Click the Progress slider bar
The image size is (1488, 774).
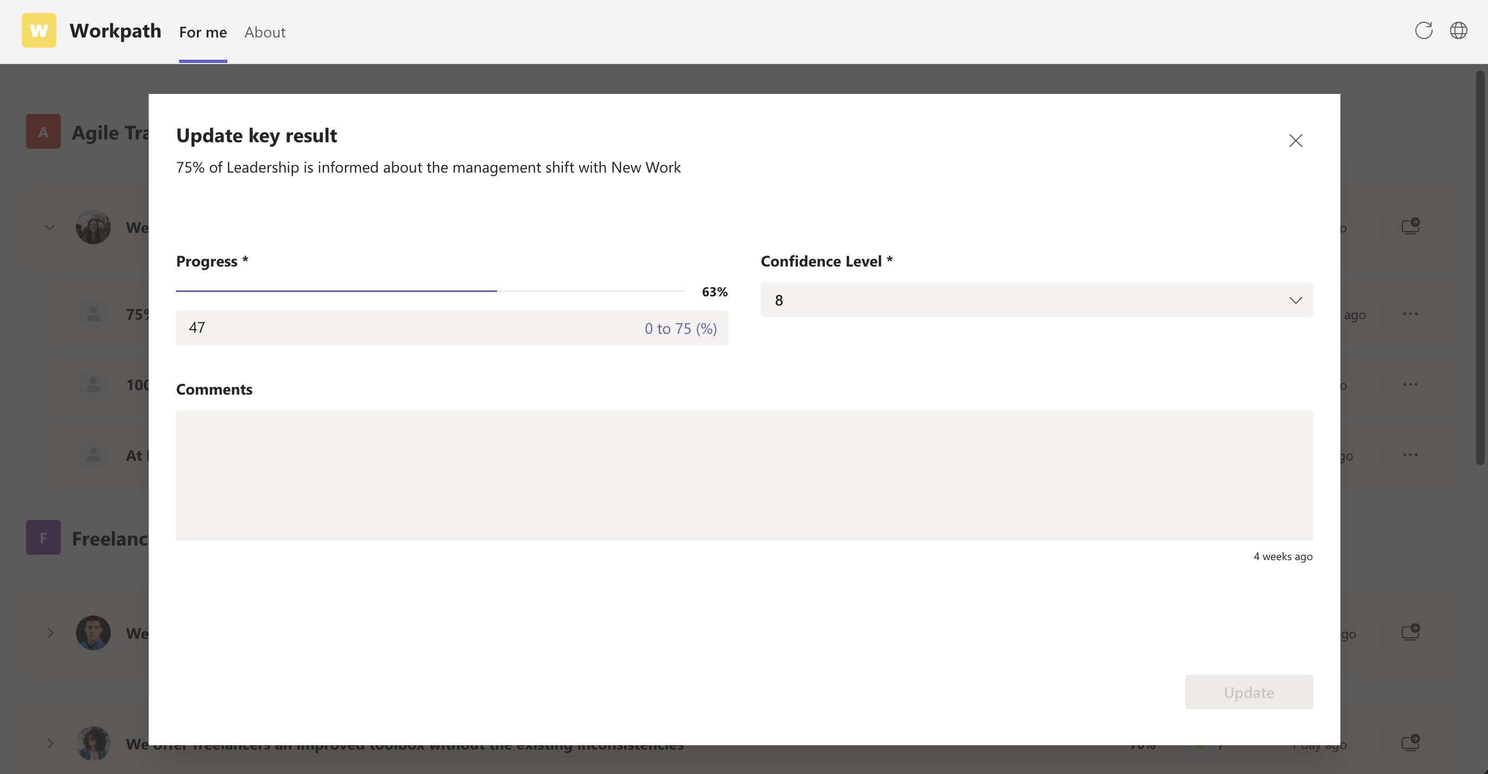point(430,291)
